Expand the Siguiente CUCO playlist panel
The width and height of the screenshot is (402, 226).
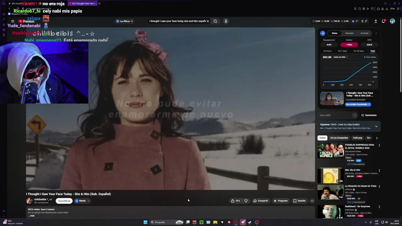coord(376,126)
